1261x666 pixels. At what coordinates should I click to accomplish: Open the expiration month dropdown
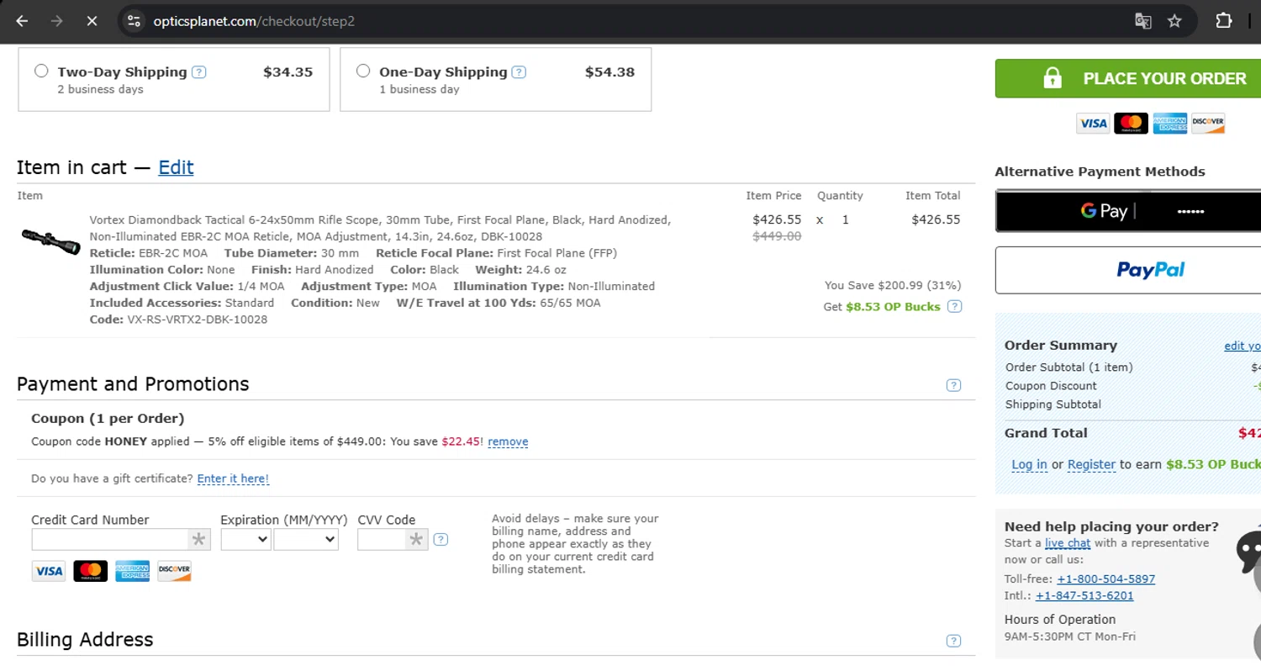click(245, 539)
